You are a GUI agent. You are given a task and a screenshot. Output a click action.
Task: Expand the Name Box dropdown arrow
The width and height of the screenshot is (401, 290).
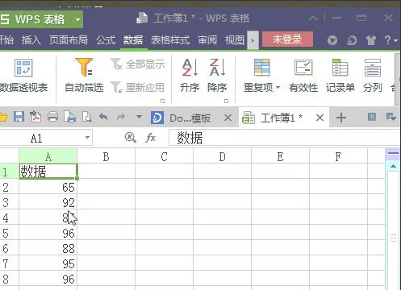87,138
